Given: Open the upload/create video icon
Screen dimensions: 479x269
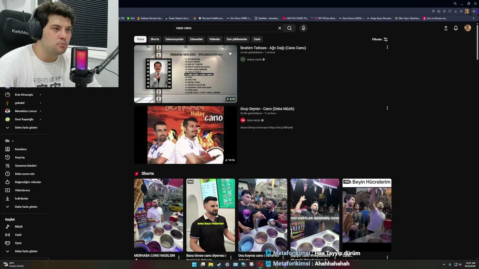Looking at the screenshot, I should pos(446,28).
